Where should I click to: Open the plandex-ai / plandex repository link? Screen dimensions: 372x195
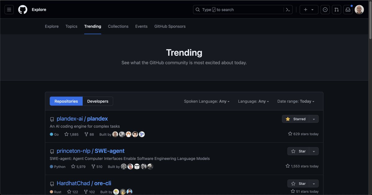point(82,119)
